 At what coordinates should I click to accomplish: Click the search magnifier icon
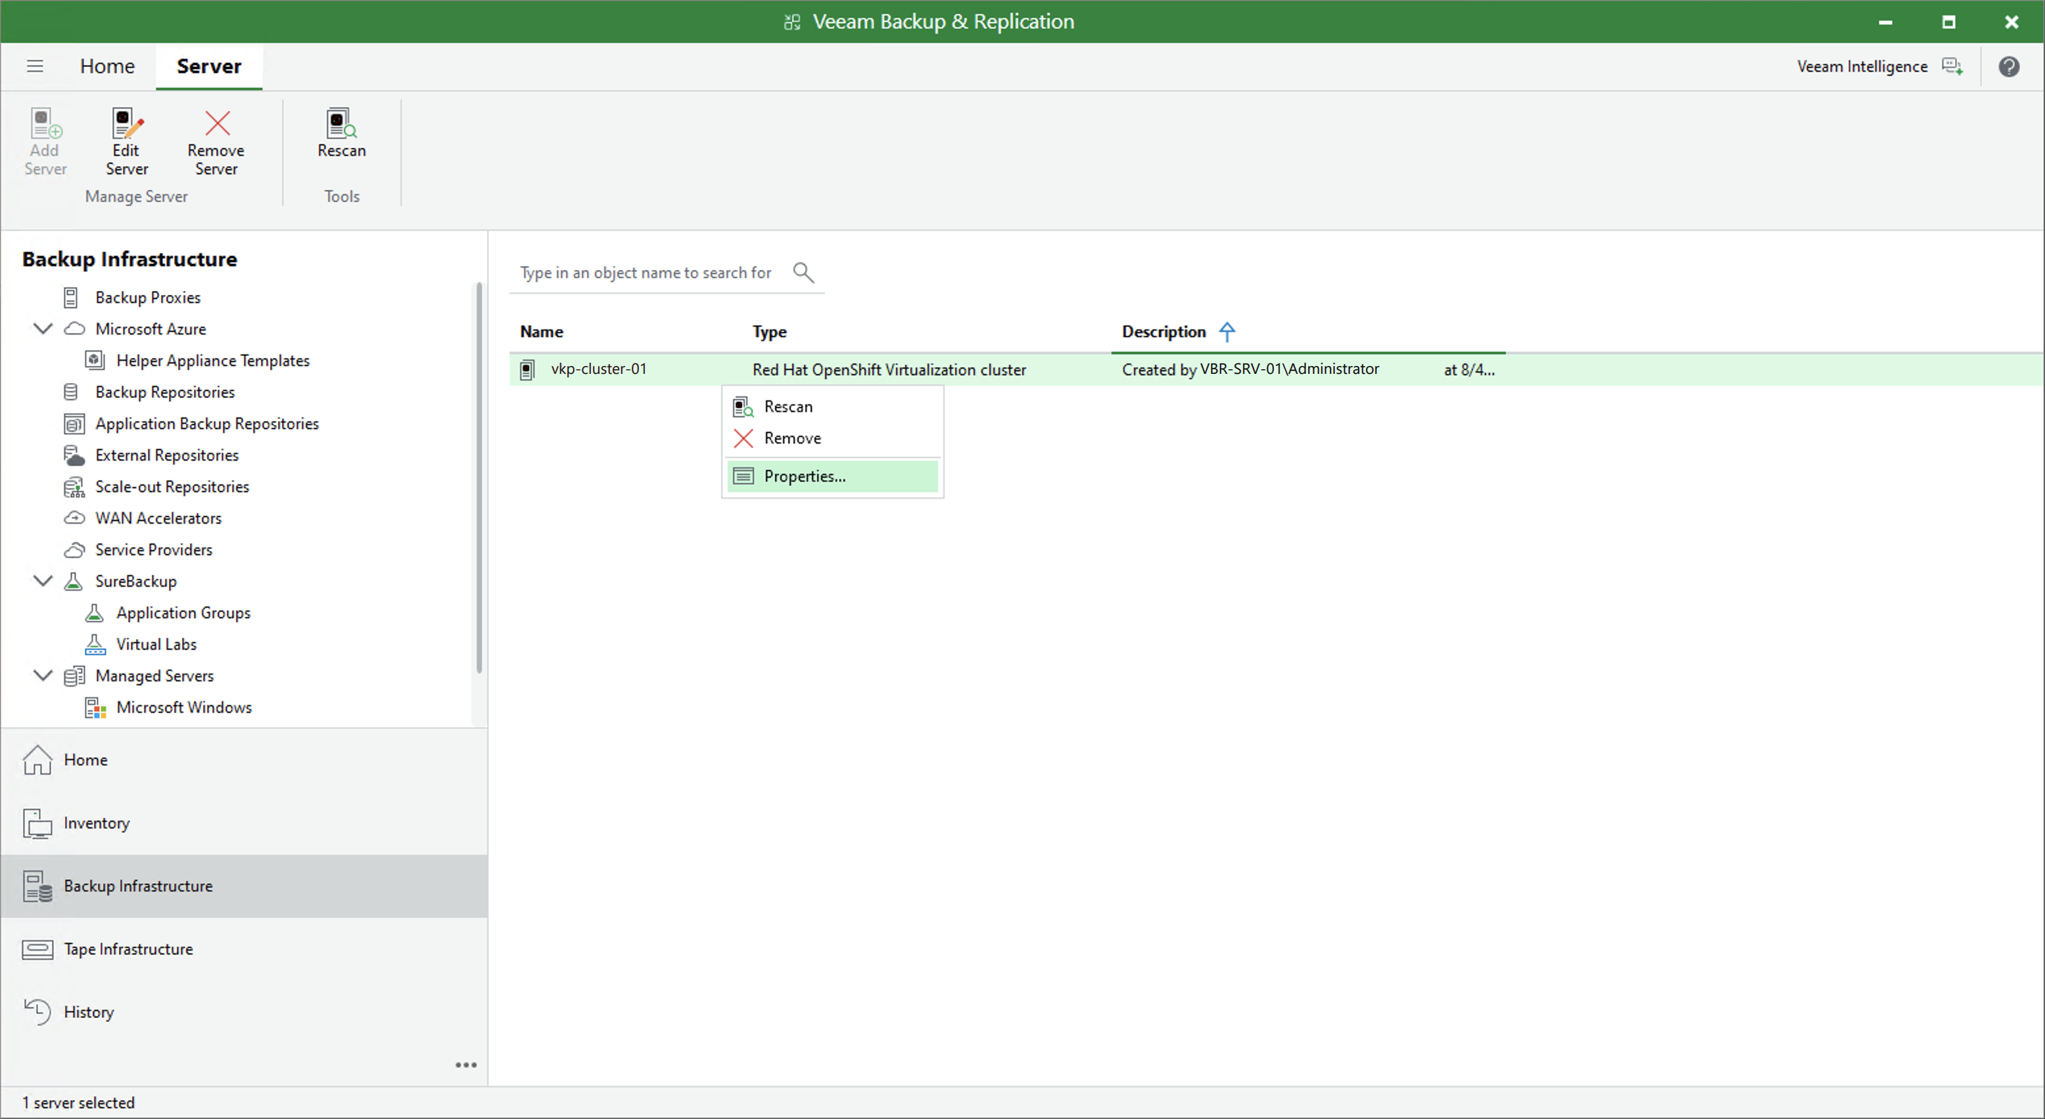click(803, 272)
